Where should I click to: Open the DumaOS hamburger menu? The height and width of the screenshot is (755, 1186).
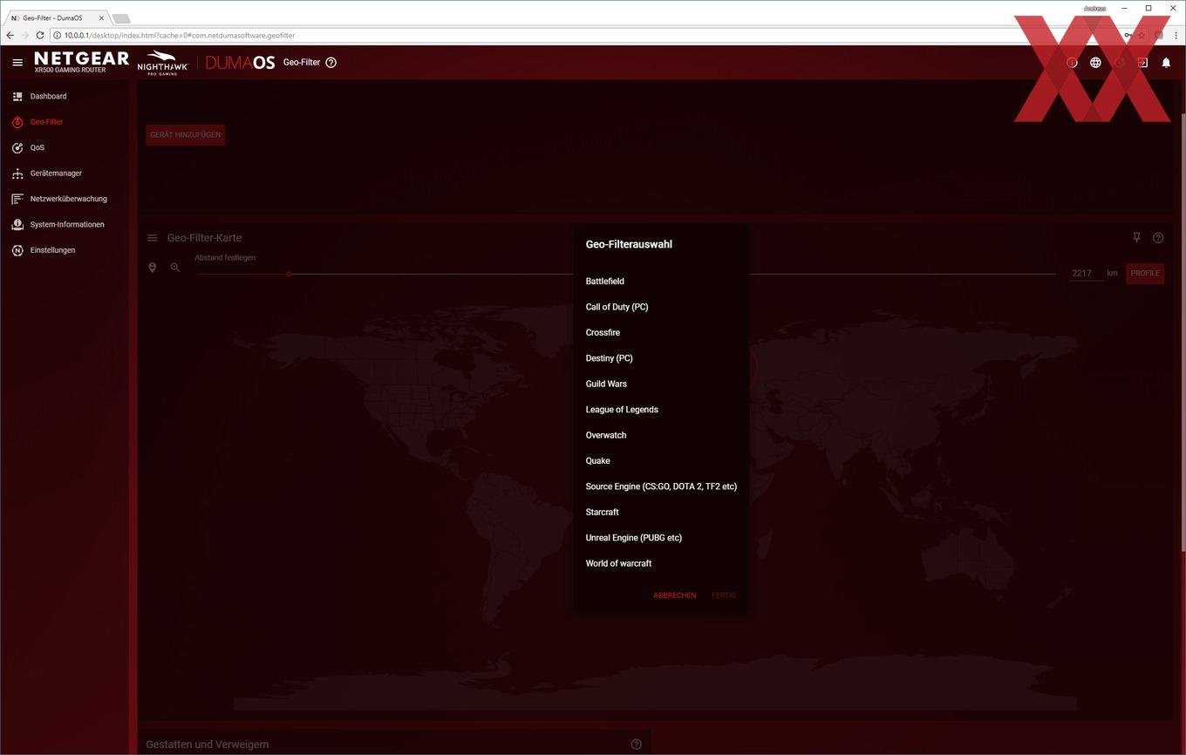17,63
